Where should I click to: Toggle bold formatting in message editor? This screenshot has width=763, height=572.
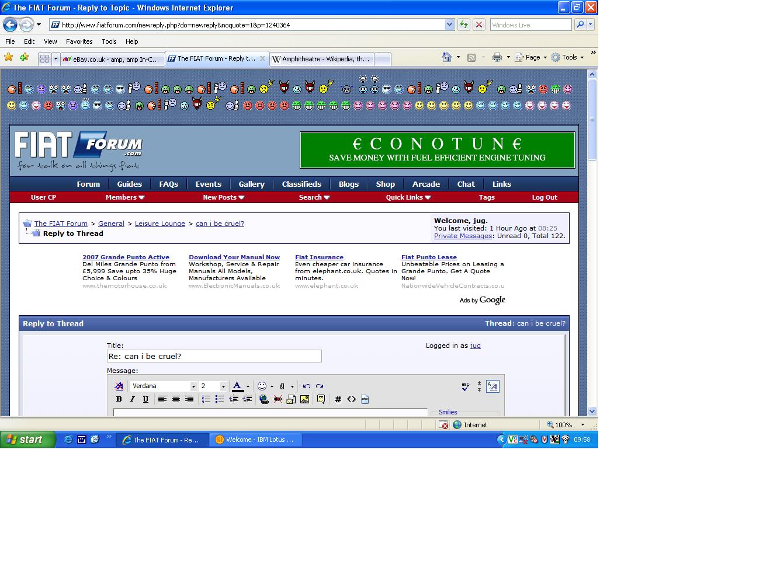(x=119, y=399)
